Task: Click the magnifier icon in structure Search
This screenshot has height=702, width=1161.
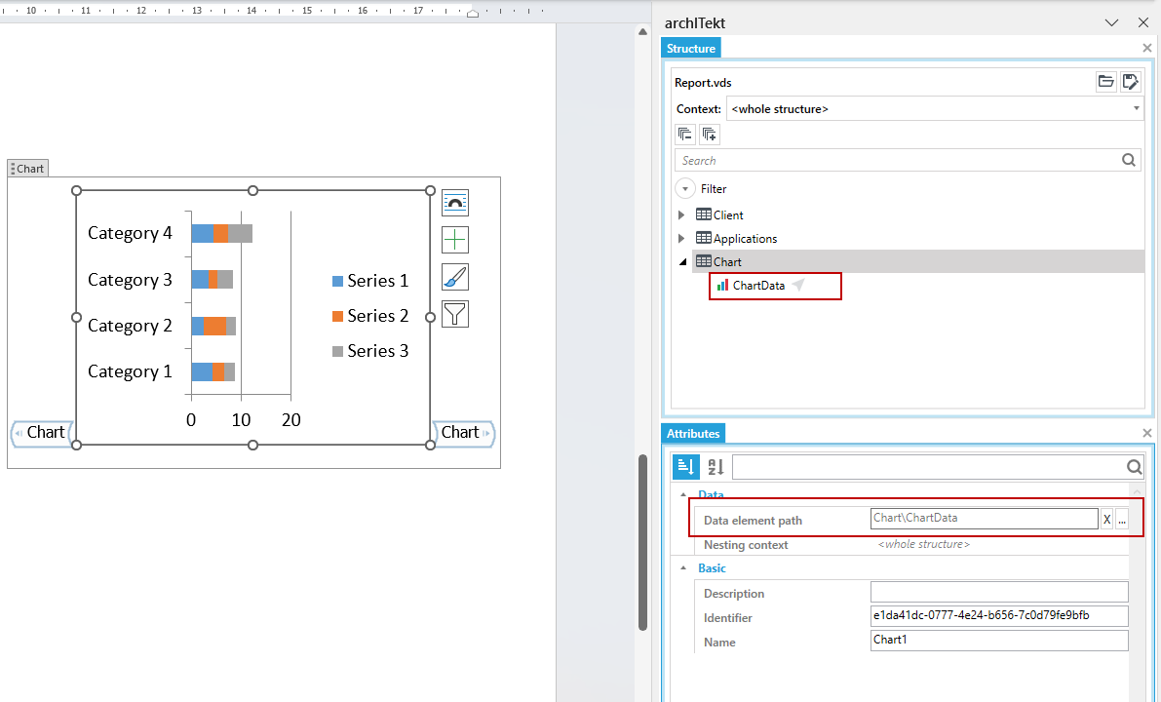Action: pos(1129,160)
